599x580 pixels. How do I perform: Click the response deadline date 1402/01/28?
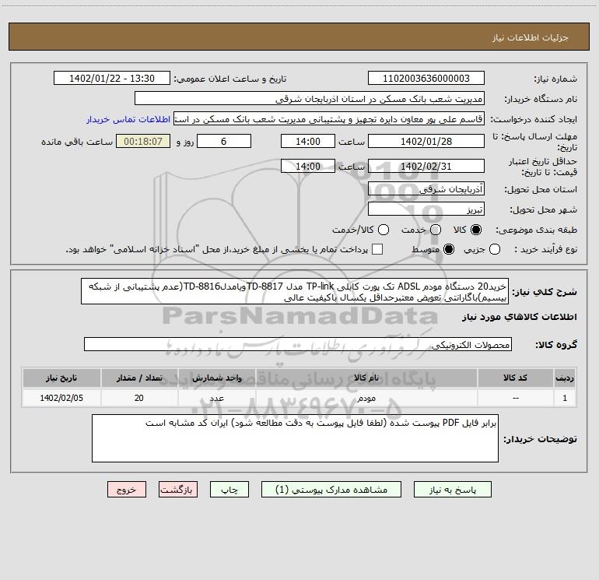point(426,141)
